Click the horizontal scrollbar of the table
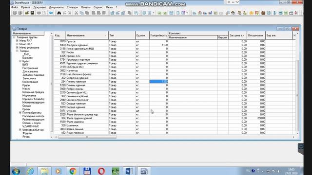Viewport: 312px width, 175px height. tap(87, 137)
